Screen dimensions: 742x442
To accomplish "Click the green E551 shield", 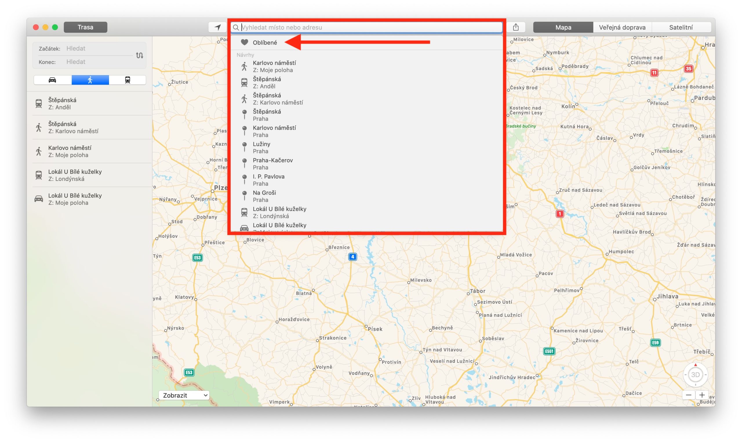I will [x=549, y=351].
